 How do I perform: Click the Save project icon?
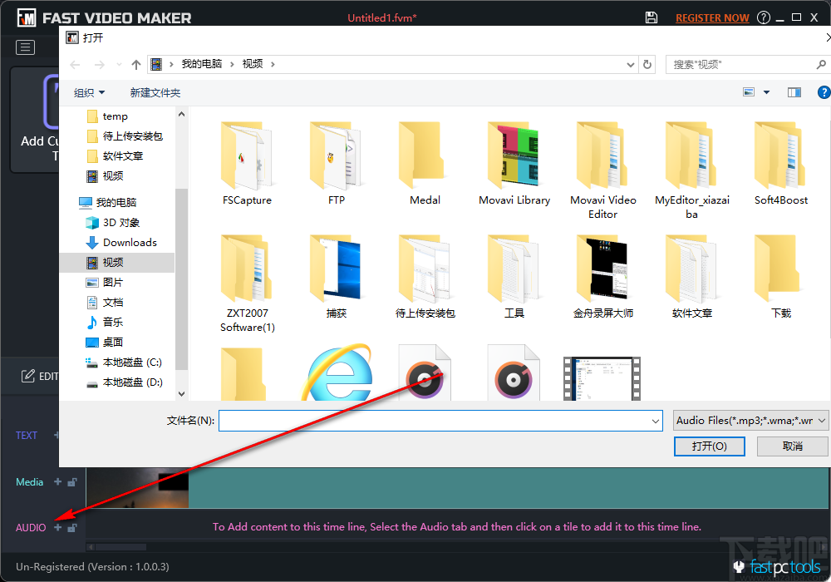coord(652,17)
